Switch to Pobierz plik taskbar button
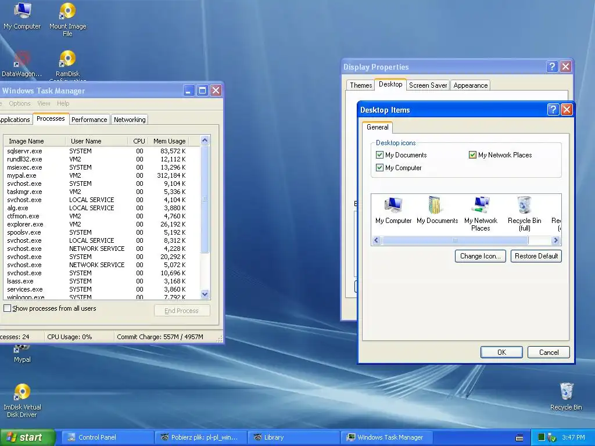This screenshot has height=446, width=595. point(200,437)
